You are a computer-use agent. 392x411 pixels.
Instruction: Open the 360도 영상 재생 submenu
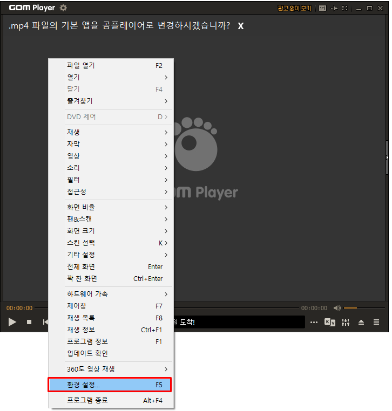click(111, 369)
